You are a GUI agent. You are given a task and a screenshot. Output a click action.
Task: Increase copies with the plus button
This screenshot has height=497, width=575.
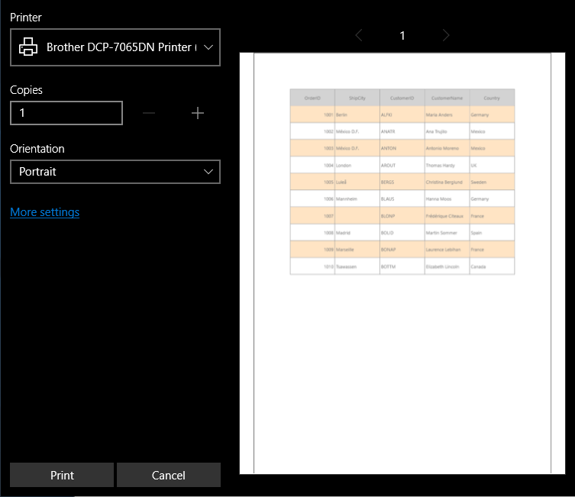coord(198,113)
